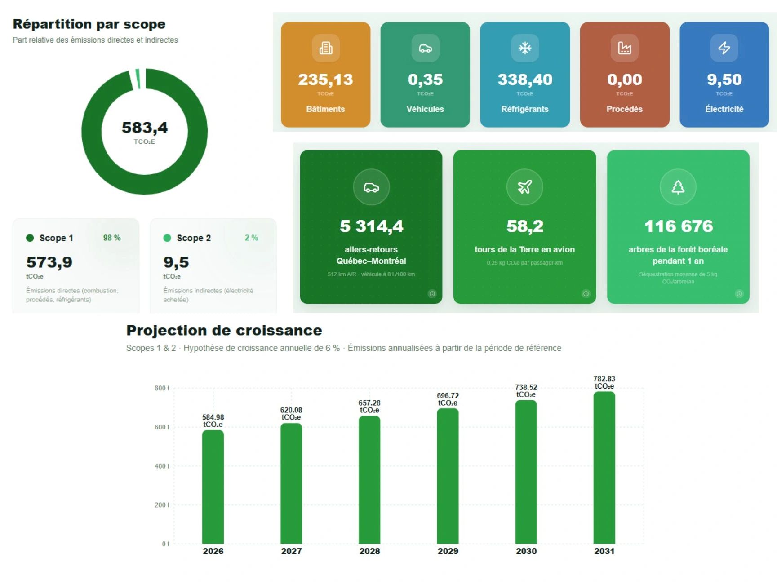Click the "Répartition par scope" heading
This screenshot has width=777, height=584.
(x=89, y=24)
